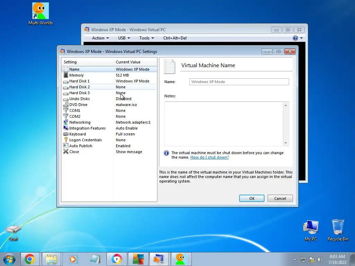The width and height of the screenshot is (355, 266).
Task: Click the Close setting X icon
Action: coord(66,152)
